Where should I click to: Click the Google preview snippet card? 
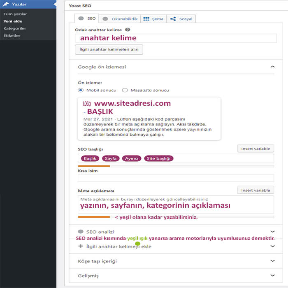coord(149,119)
